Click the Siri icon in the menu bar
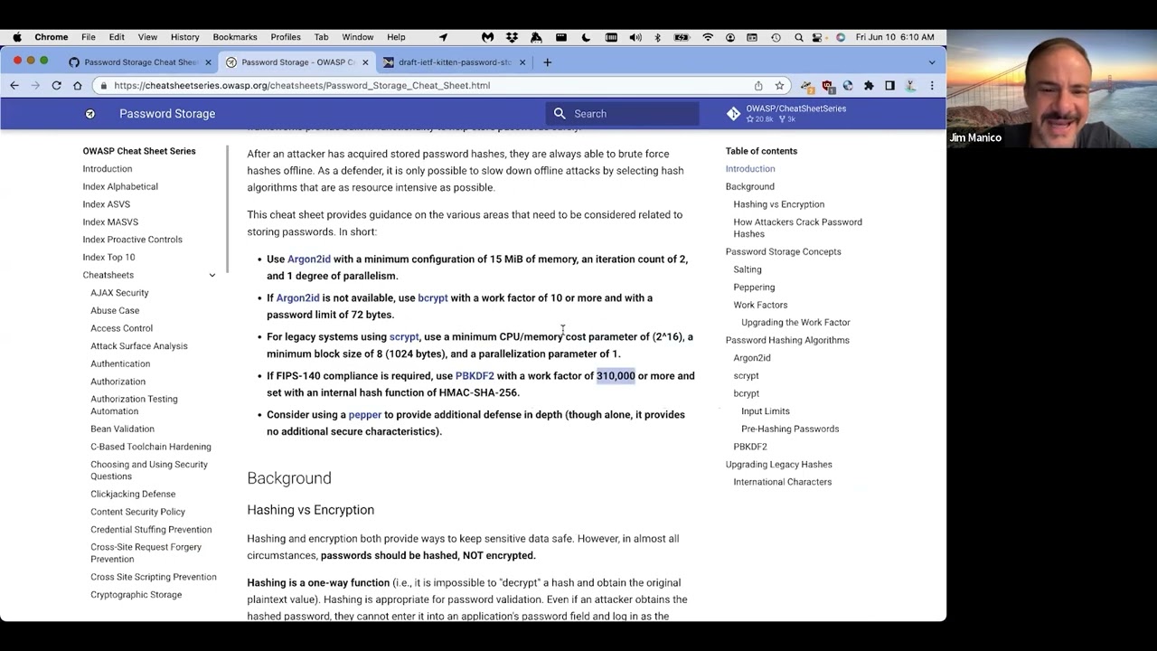 point(841,37)
